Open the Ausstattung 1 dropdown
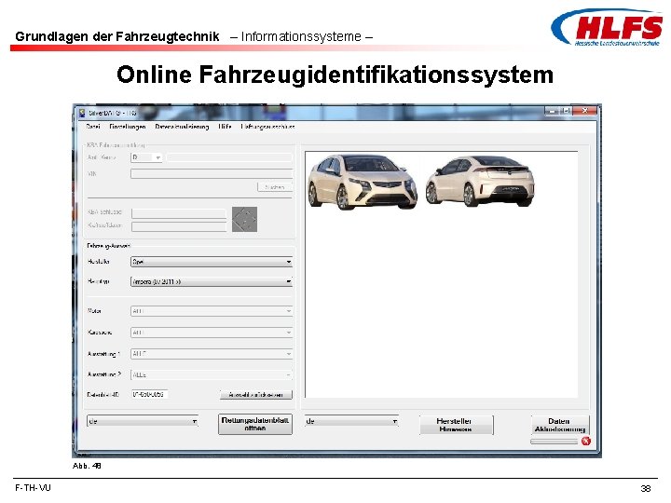Image resolution: width=671 pixels, height=503 pixels. point(212,354)
